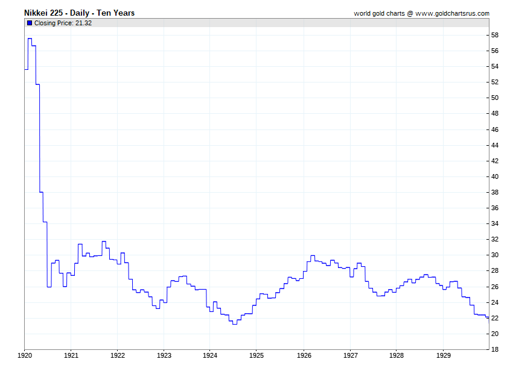Click the chart title 'Nikkei 225 - Daily - Ten Years'
This screenshot has width=513, height=371.
80,13
